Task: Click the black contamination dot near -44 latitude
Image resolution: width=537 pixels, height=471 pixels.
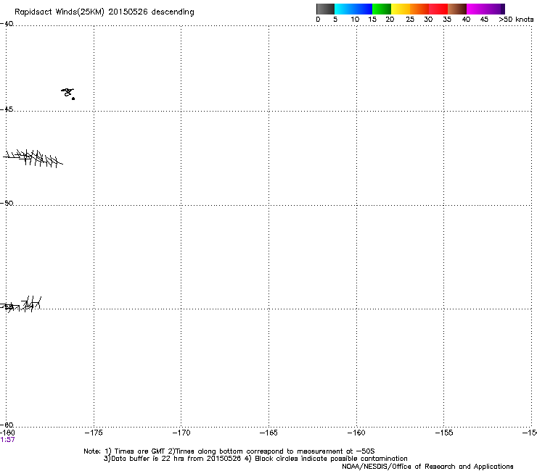Action: pos(73,99)
